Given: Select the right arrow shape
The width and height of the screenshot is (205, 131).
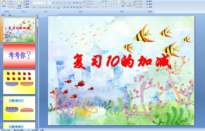Looking at the screenshot, I should pyautogui.click(x=114, y=4).
